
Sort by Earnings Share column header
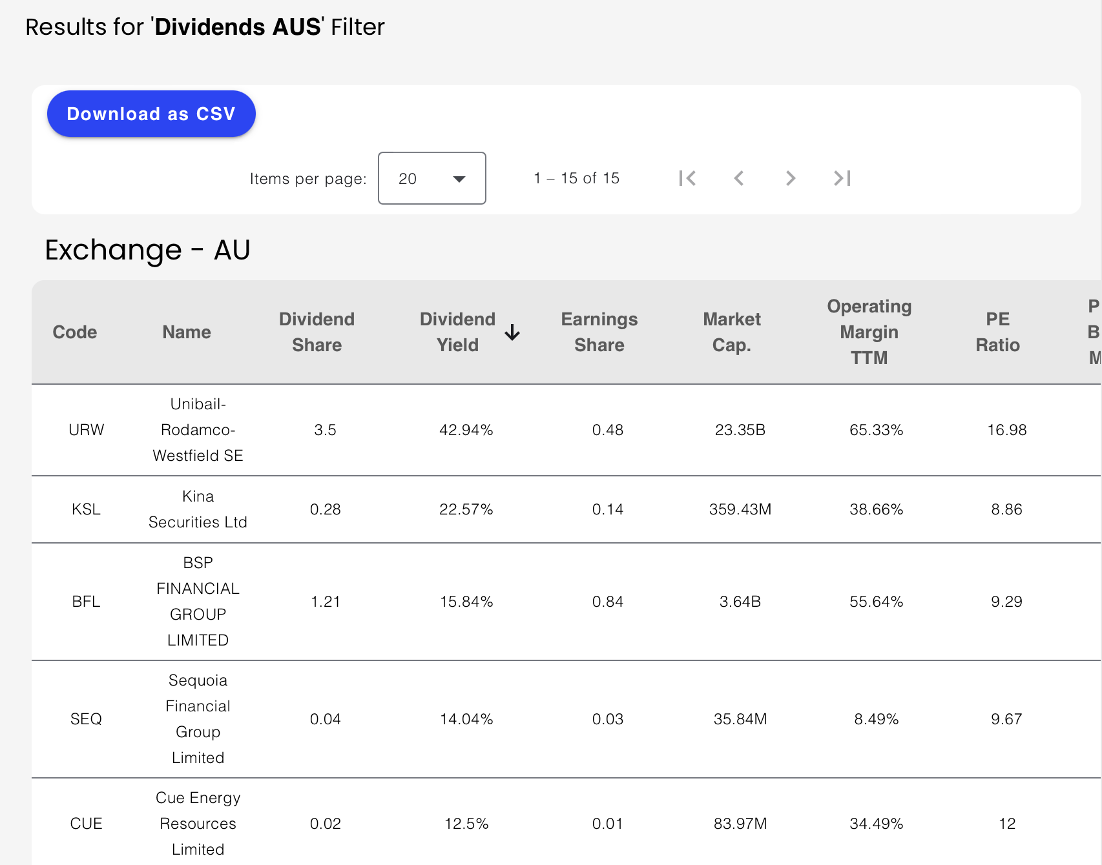(599, 332)
